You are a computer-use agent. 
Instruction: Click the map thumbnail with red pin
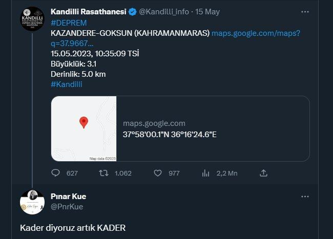coord(84,128)
